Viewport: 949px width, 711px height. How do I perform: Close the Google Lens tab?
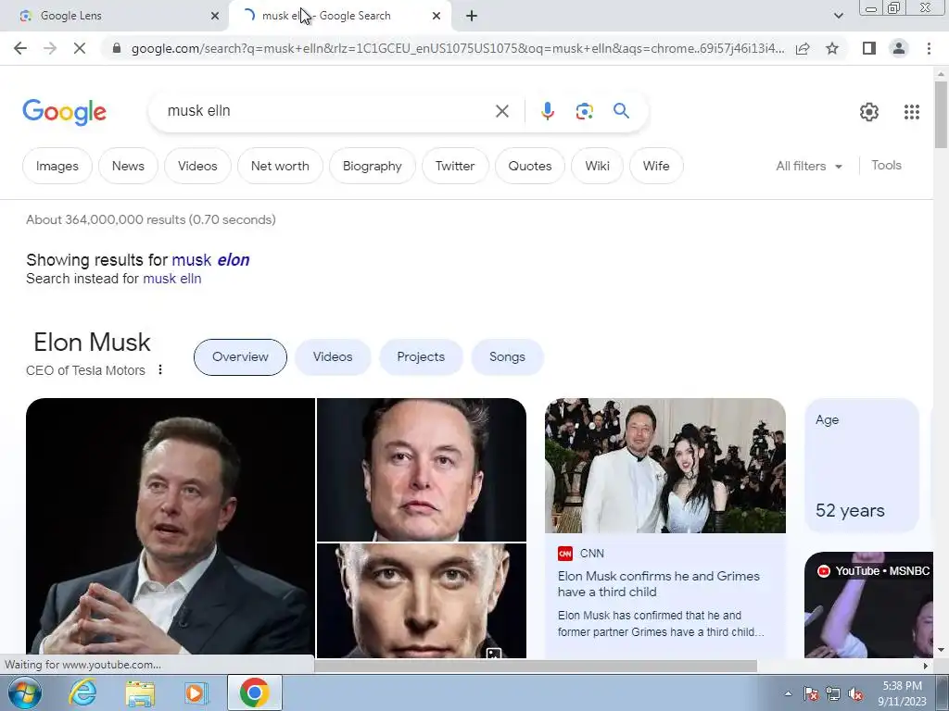click(x=215, y=16)
